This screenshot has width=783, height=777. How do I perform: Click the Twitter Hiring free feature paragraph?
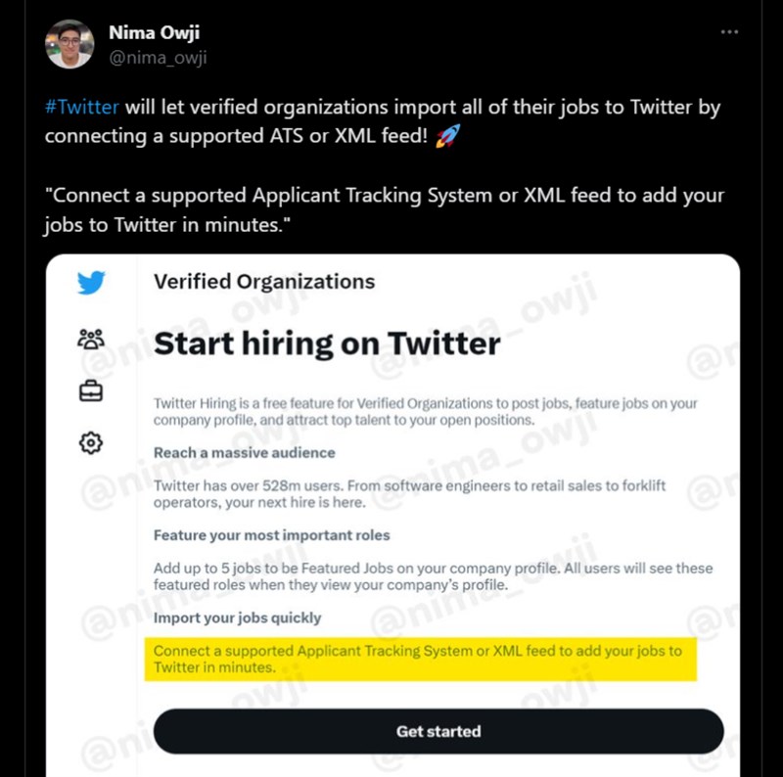click(x=425, y=411)
